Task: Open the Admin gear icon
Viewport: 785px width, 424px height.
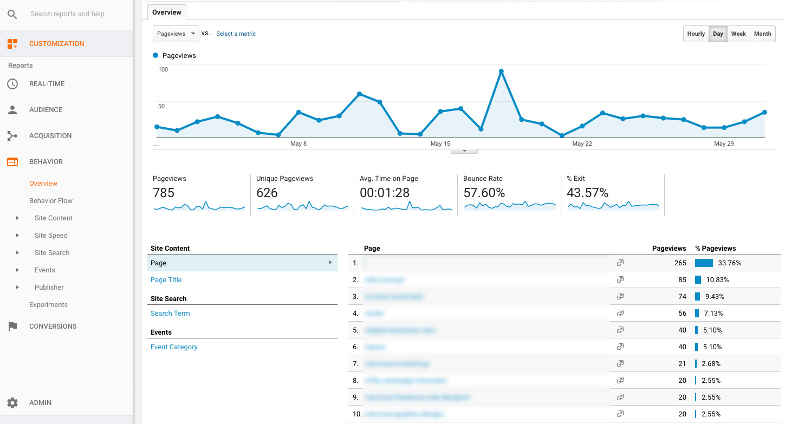Action: click(x=12, y=402)
